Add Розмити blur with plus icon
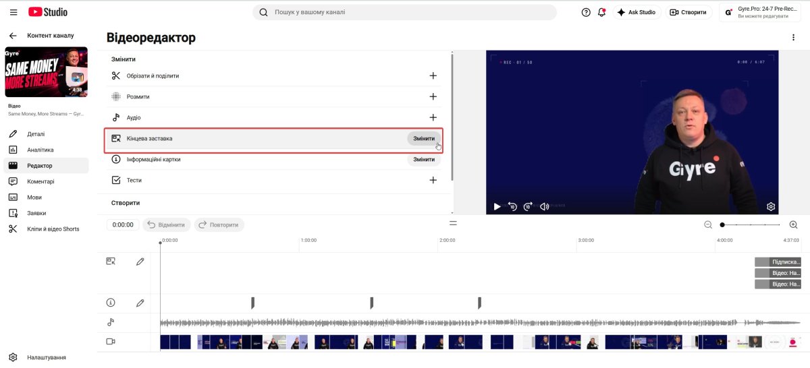Image resolution: width=810 pixels, height=368 pixels. [x=433, y=96]
